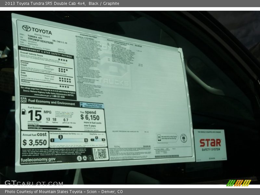
Task: Click the Overall Vehicle Score star rating
Action: (x=63, y=60)
